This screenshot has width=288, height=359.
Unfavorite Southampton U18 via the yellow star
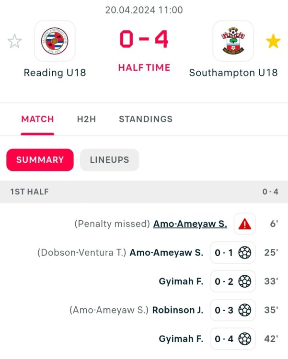(273, 42)
